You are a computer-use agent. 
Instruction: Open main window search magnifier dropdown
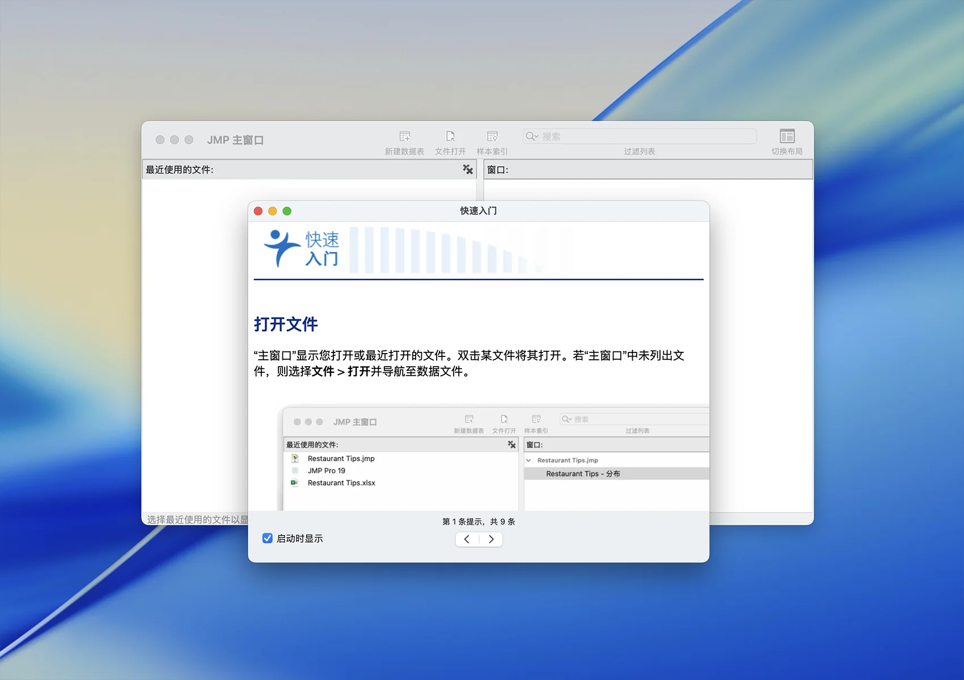tap(532, 137)
